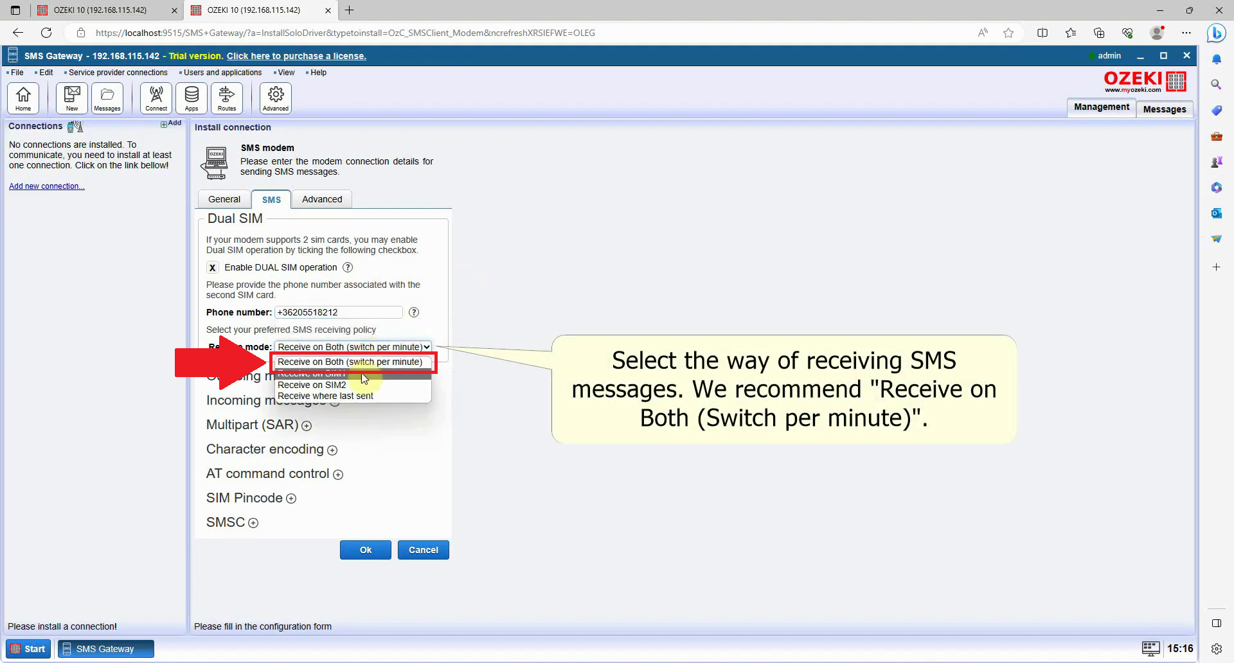Viewport: 1234px width, 663px height.
Task: Click the New message toolbar icon
Action: point(72,98)
